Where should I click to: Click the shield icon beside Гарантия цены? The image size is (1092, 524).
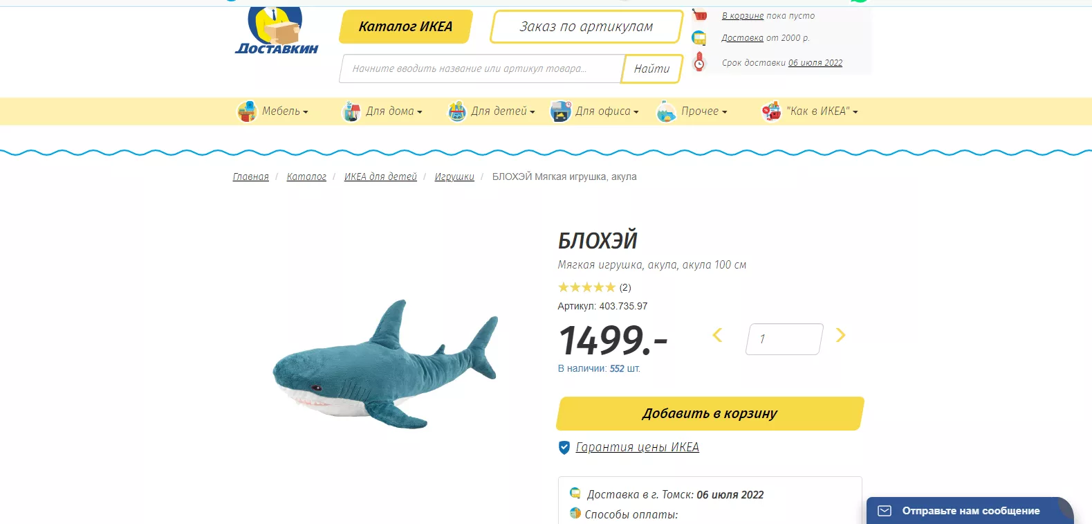[x=564, y=448]
